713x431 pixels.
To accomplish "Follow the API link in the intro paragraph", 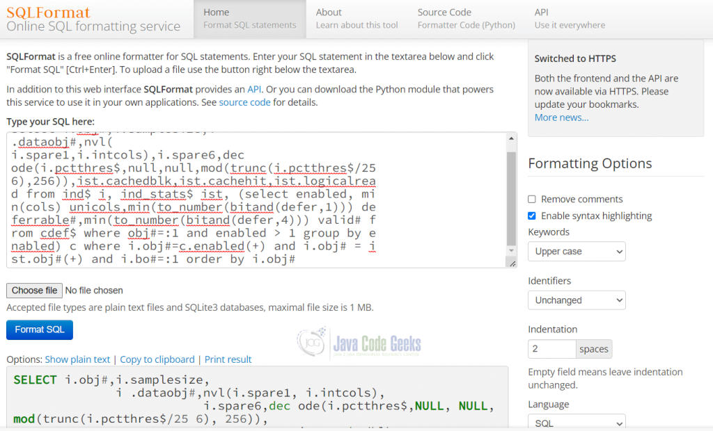I will (x=254, y=90).
